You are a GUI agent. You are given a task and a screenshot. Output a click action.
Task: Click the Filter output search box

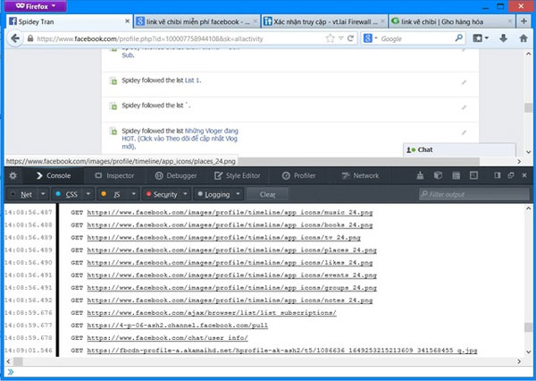pos(473,194)
